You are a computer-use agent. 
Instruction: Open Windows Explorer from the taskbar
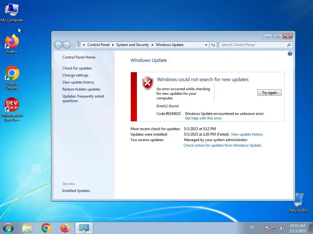coord(27,228)
